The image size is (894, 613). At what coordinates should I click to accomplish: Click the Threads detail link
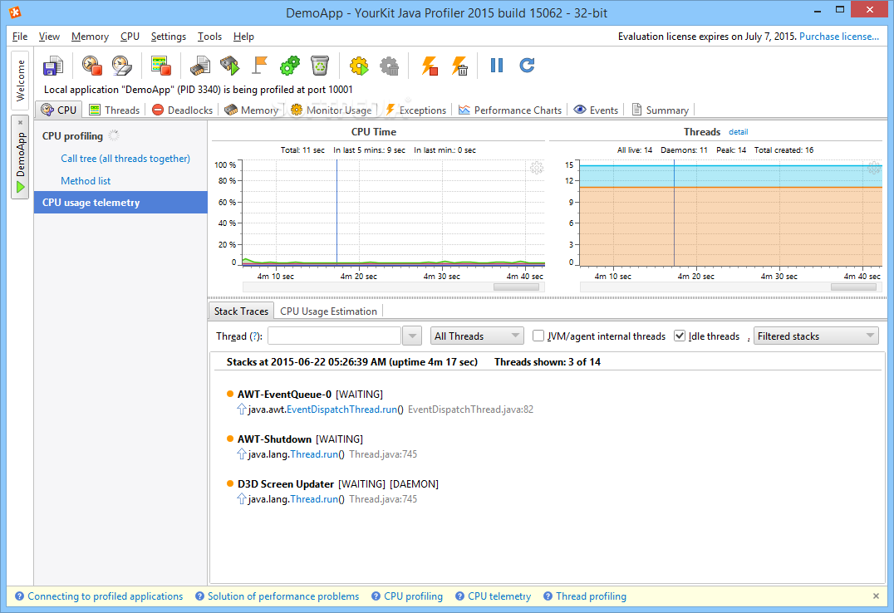click(x=739, y=132)
